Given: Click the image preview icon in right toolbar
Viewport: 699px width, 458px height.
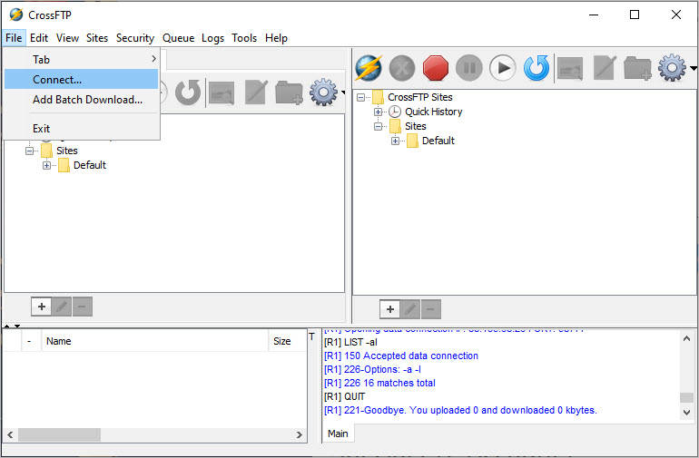Looking at the screenshot, I should [x=570, y=69].
